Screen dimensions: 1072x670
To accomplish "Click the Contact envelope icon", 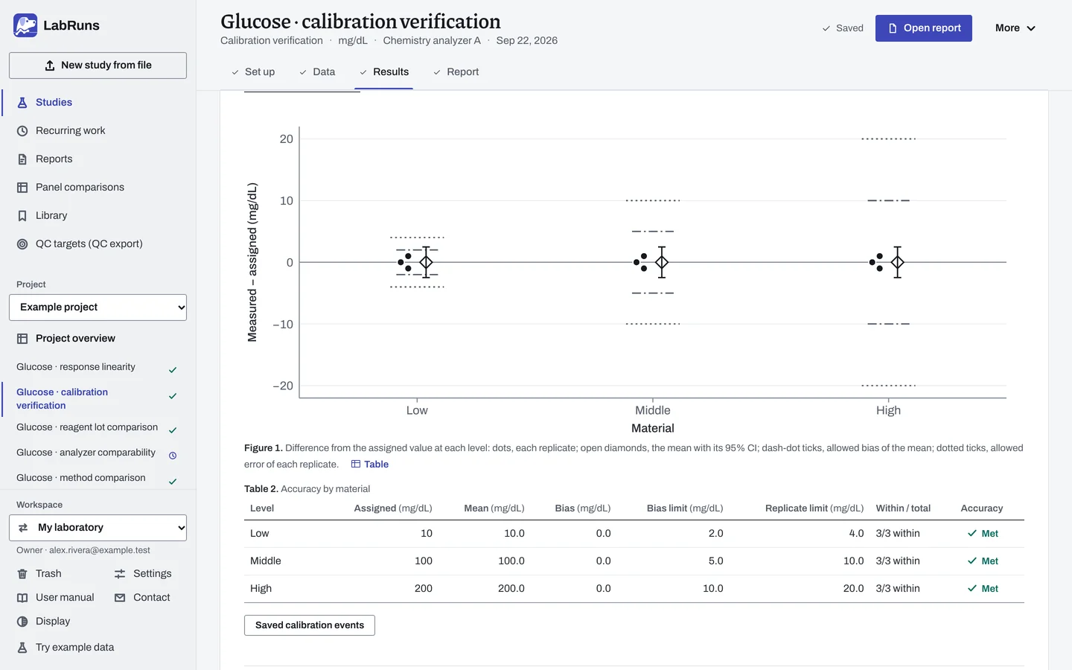I will point(120,598).
